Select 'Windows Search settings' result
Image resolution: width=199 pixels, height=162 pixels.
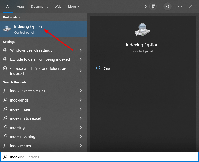click(44, 50)
